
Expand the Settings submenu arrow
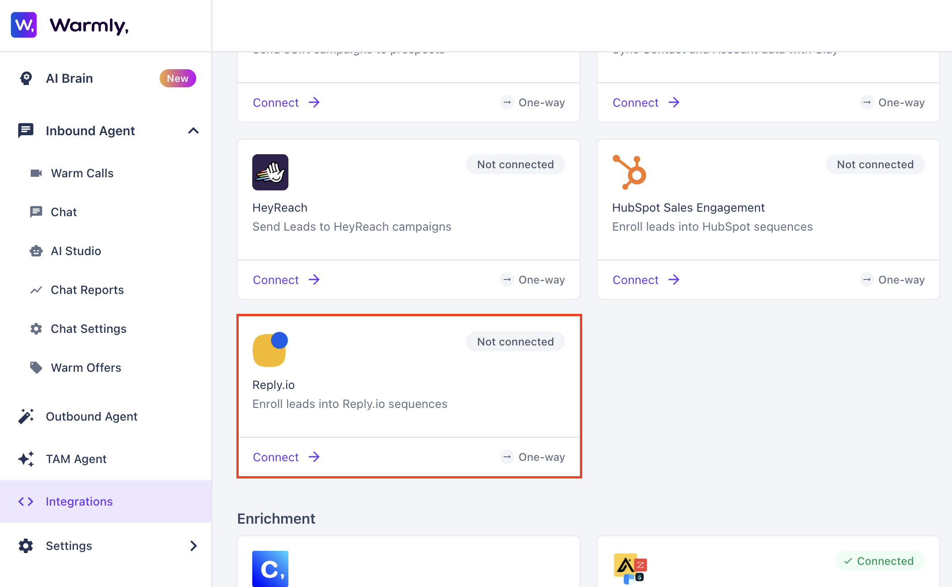(x=193, y=546)
